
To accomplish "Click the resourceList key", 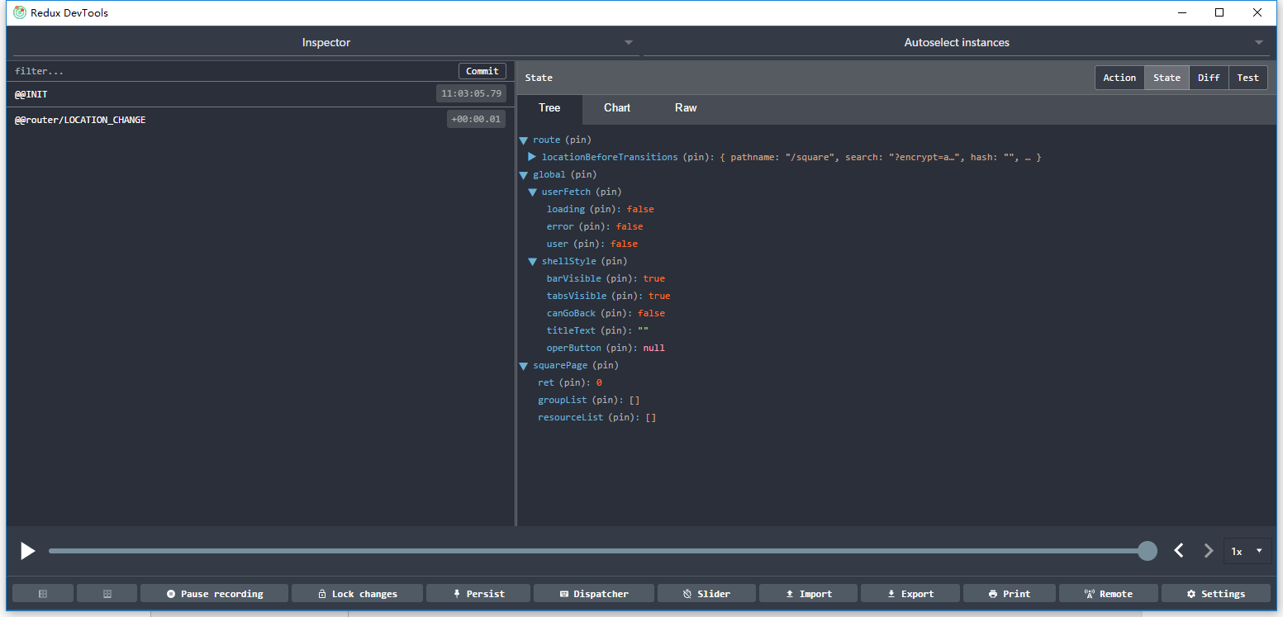I will pyautogui.click(x=571, y=418).
